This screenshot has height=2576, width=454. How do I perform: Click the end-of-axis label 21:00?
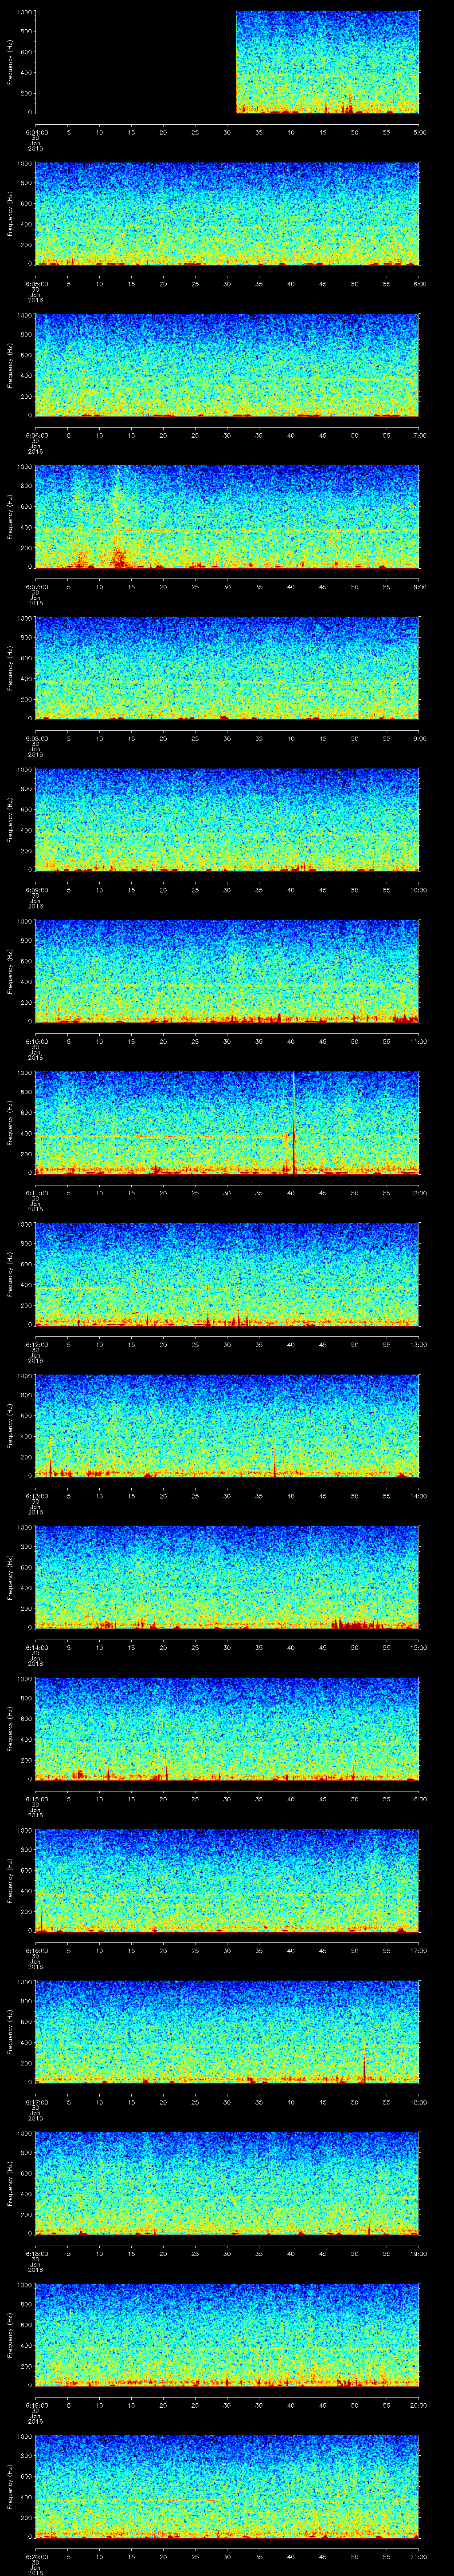(418, 2556)
